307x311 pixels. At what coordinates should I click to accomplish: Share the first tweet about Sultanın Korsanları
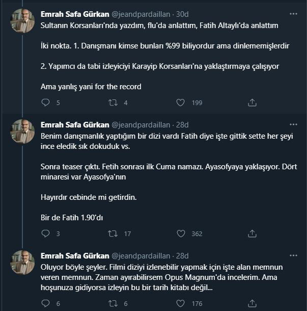[252, 102]
